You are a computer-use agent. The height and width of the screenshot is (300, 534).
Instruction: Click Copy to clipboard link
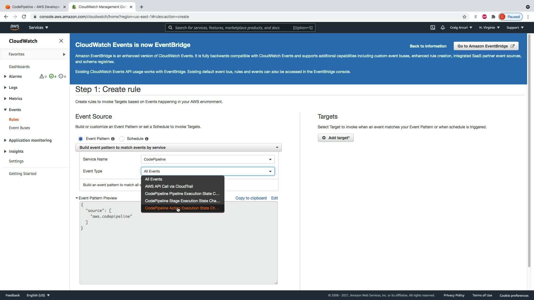[x=251, y=198]
